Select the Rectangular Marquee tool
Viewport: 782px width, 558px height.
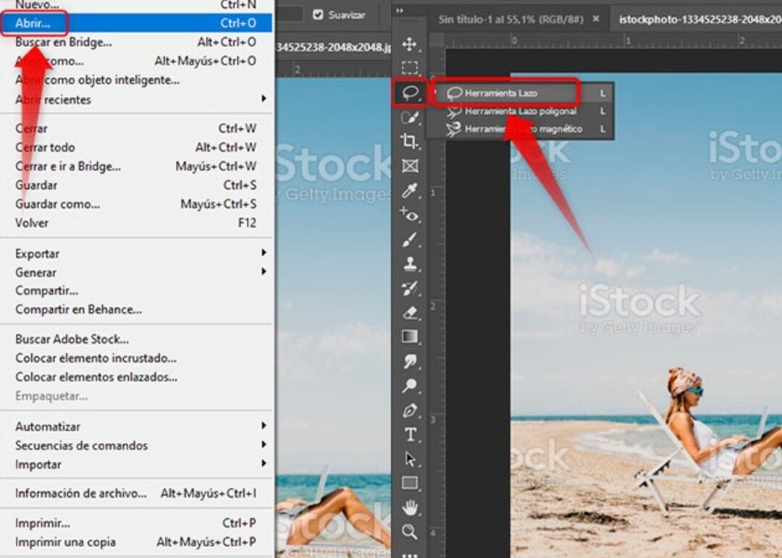pos(409,68)
